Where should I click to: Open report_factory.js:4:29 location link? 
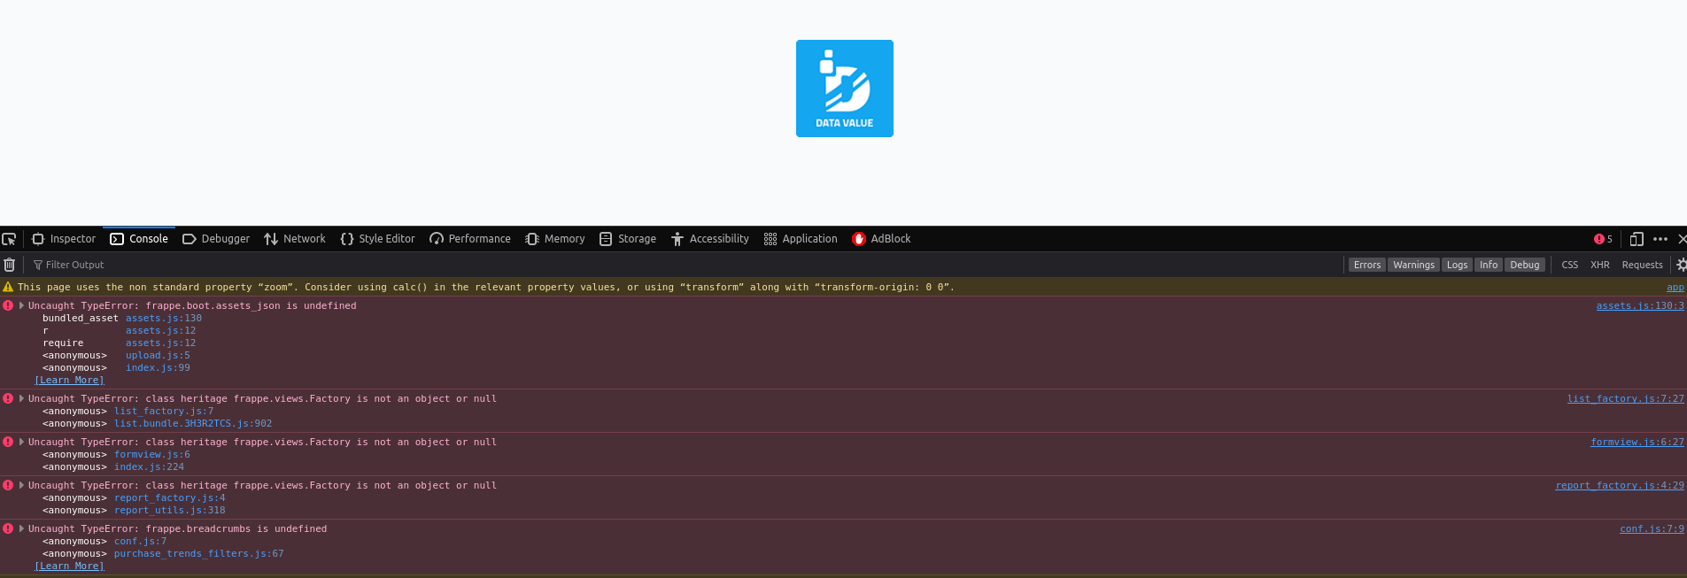1620,486
